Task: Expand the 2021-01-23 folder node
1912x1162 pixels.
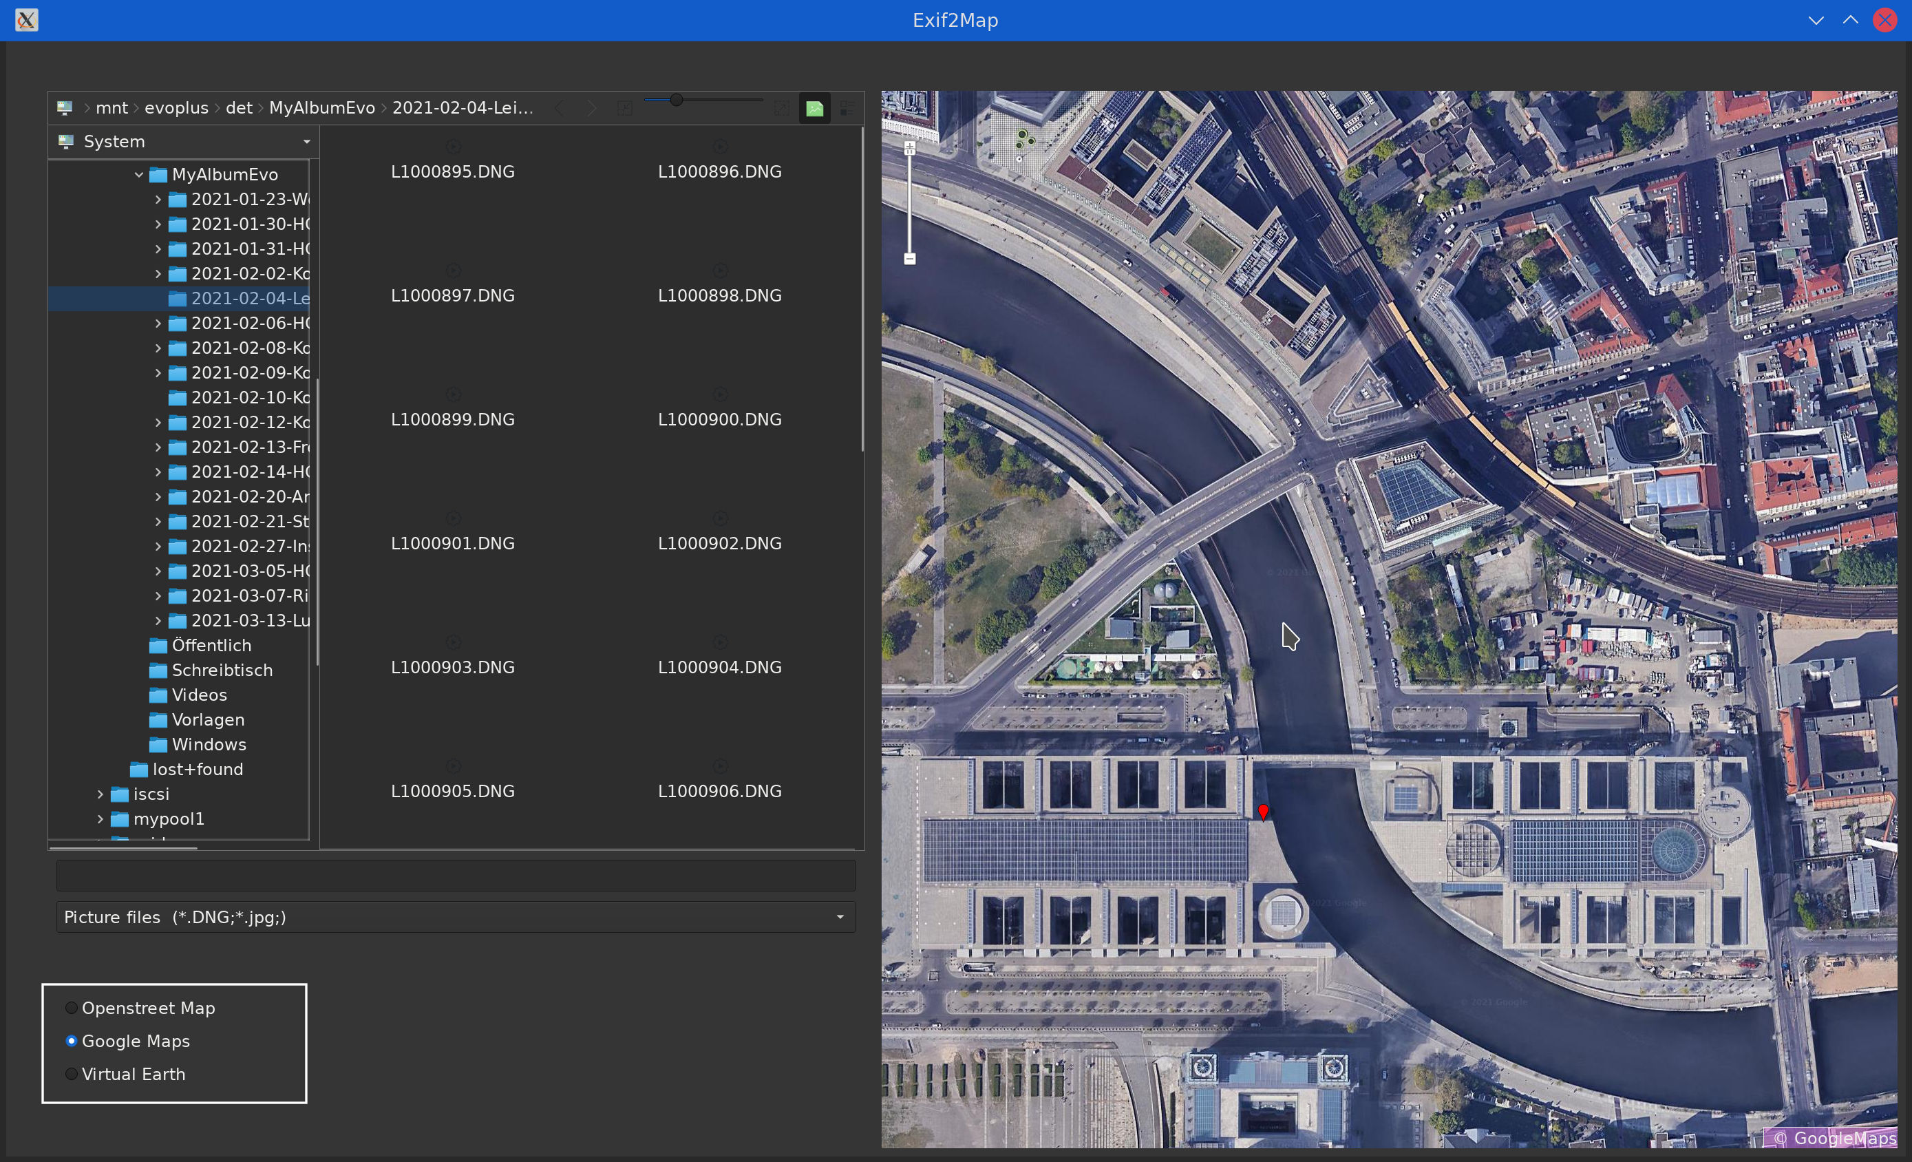Action: click(158, 200)
